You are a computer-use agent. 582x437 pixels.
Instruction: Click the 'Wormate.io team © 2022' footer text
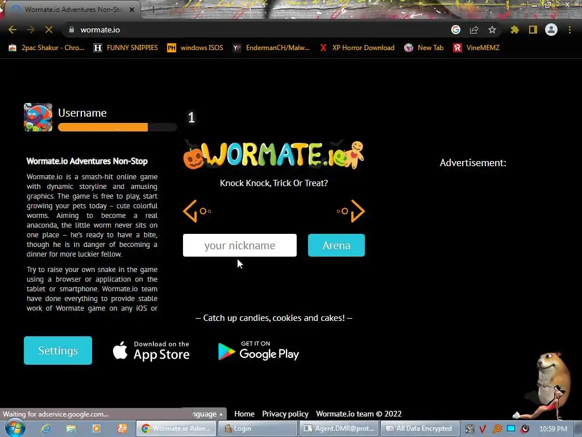pyautogui.click(x=359, y=414)
